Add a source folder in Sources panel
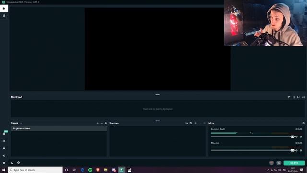The height and width of the screenshot is (173, 307). pyautogui.click(x=191, y=123)
